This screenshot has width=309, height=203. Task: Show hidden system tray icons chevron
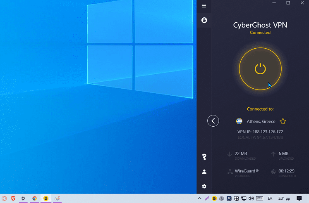tap(199, 198)
